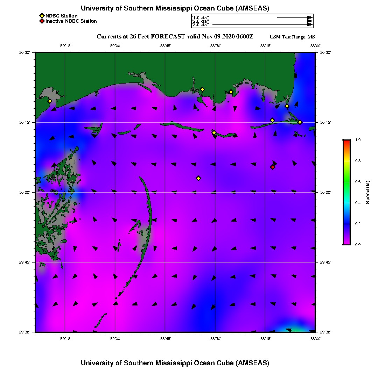Click the red Inactive NDBC Station legend diamond
This screenshot has height=367, width=385.
(42, 21)
